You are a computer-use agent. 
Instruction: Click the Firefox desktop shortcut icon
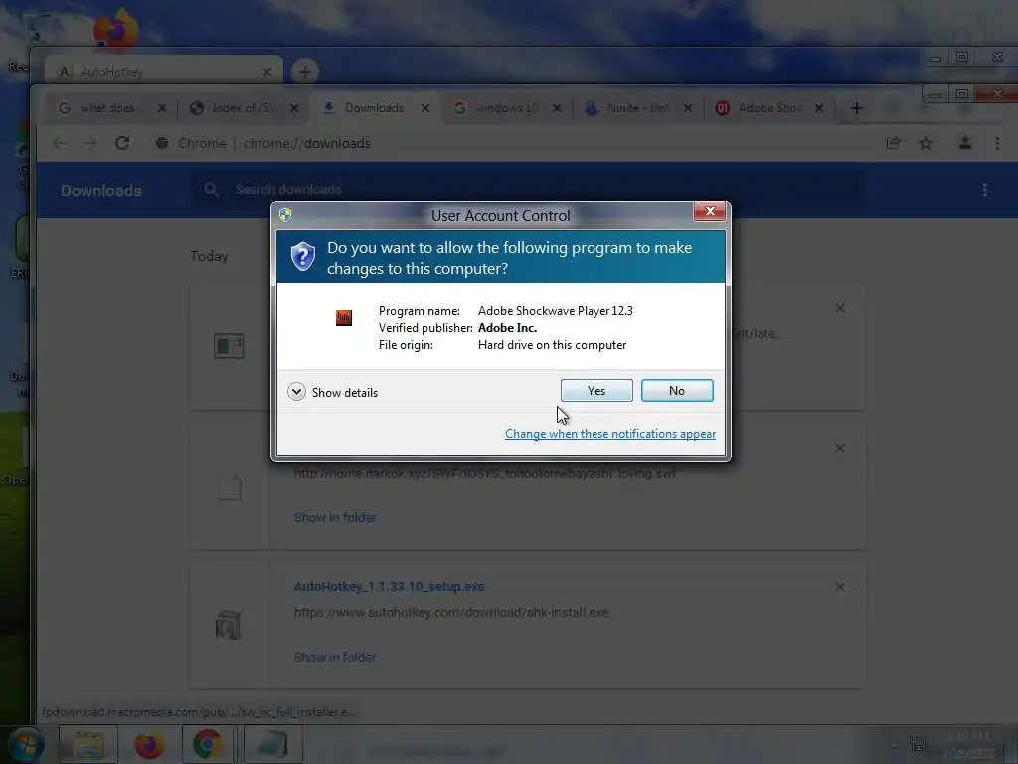(x=115, y=29)
